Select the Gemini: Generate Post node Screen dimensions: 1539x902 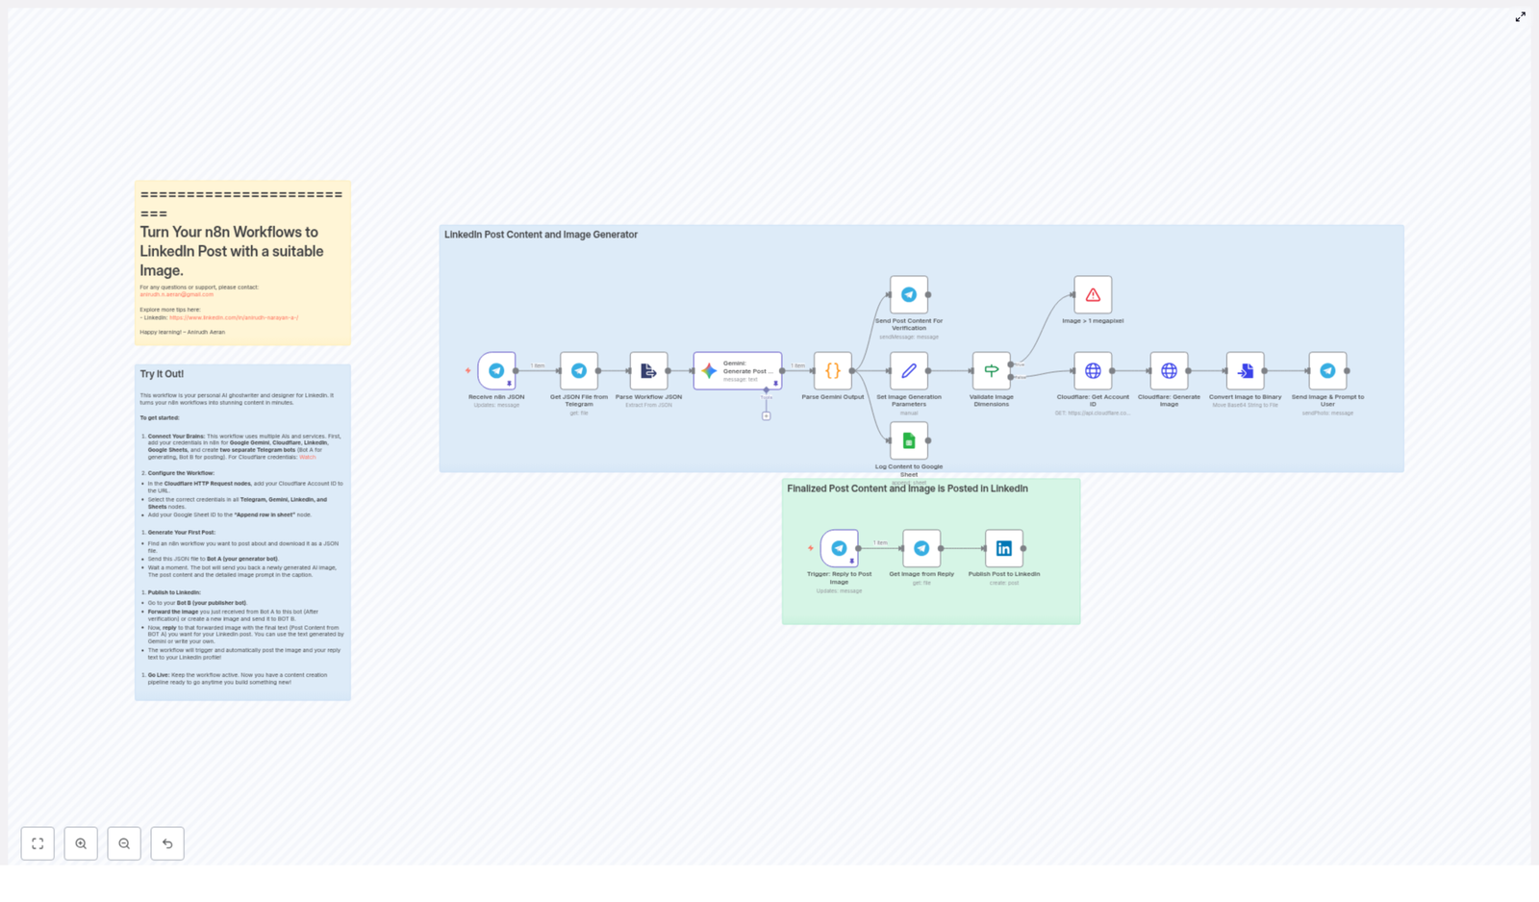[737, 371]
